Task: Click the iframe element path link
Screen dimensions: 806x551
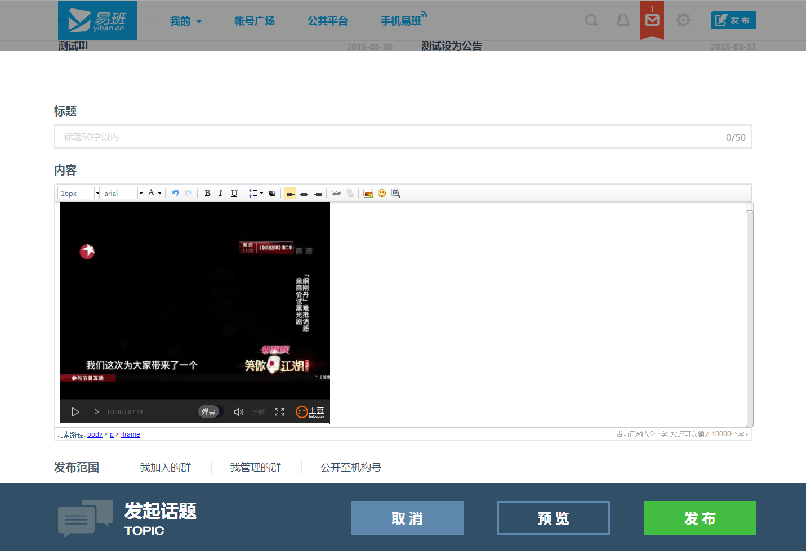Action: click(130, 434)
